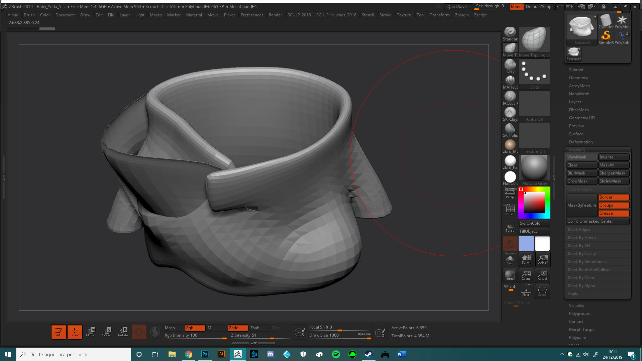Screen dimensions: 642x361
Task: Open the Move Topological brush thumbnail
Action: tap(534, 42)
